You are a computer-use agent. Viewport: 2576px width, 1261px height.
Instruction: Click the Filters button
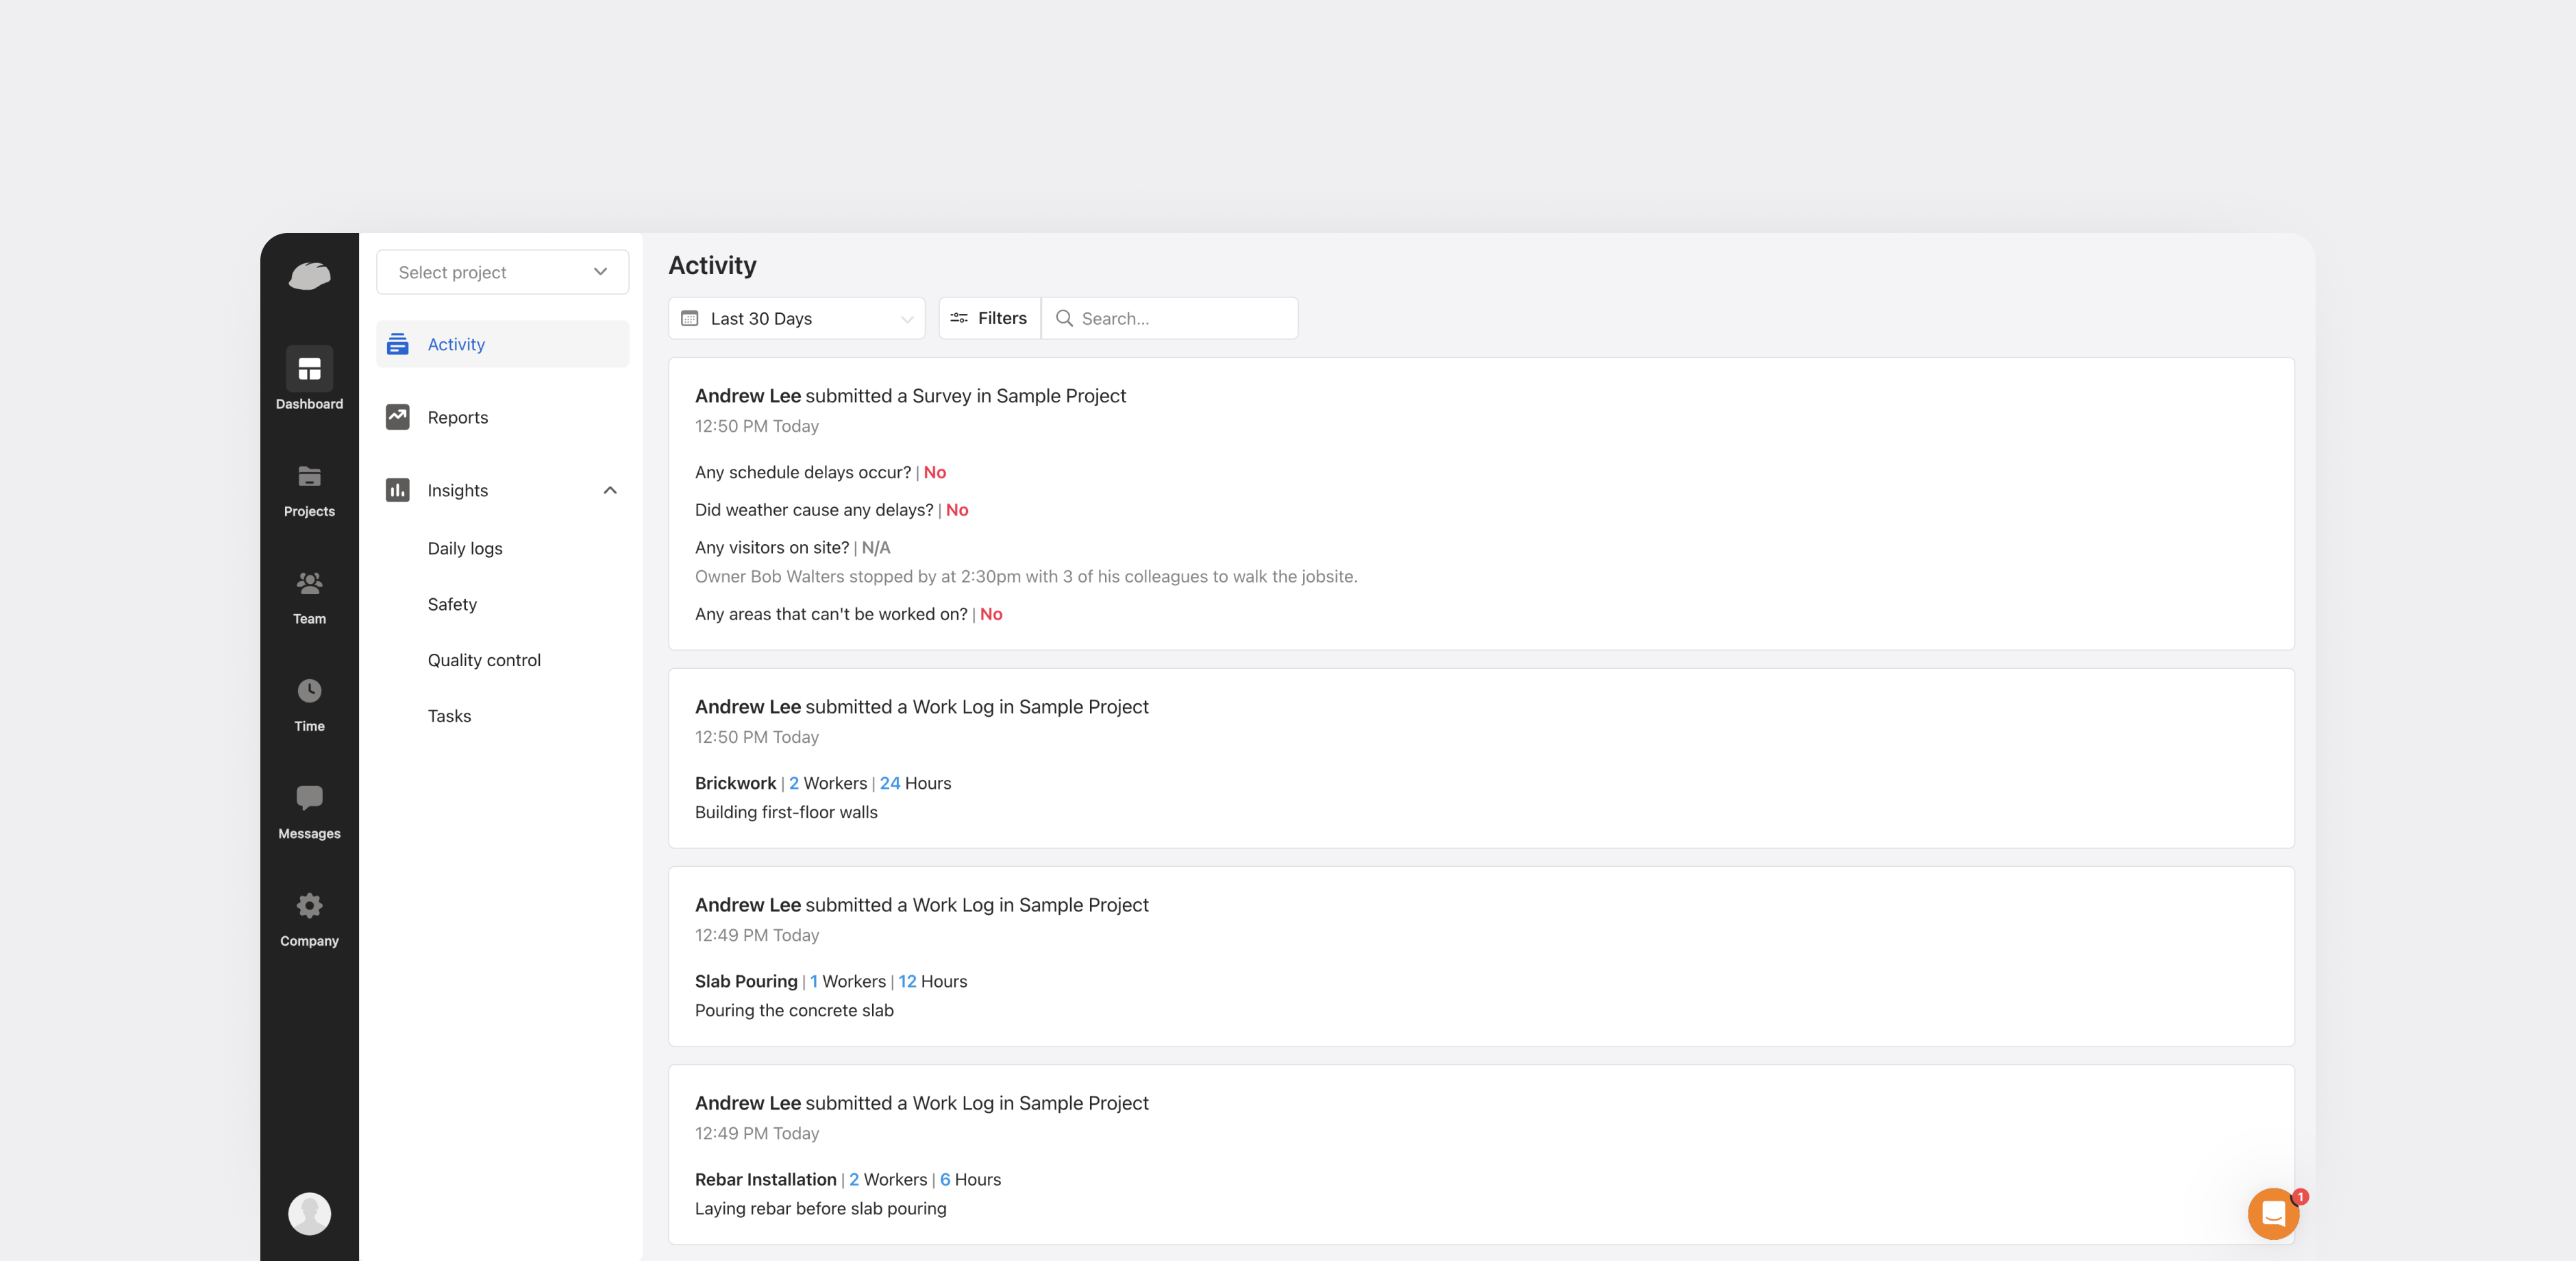coord(988,318)
